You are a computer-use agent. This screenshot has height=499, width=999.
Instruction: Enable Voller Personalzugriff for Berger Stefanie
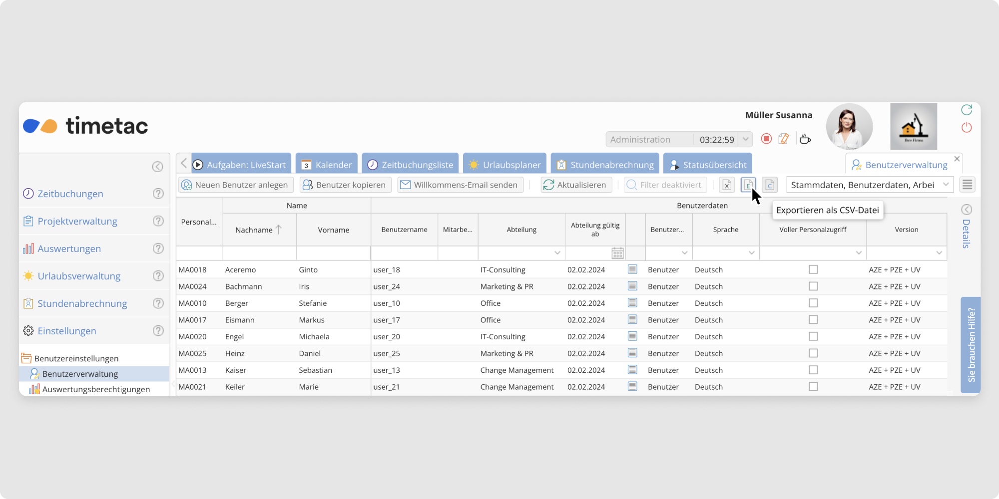(x=813, y=303)
